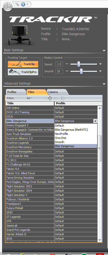This screenshot has width=108, height=255.
Task: Click the scrollbar up arrow of titles list
Action: [x=100, y=108]
